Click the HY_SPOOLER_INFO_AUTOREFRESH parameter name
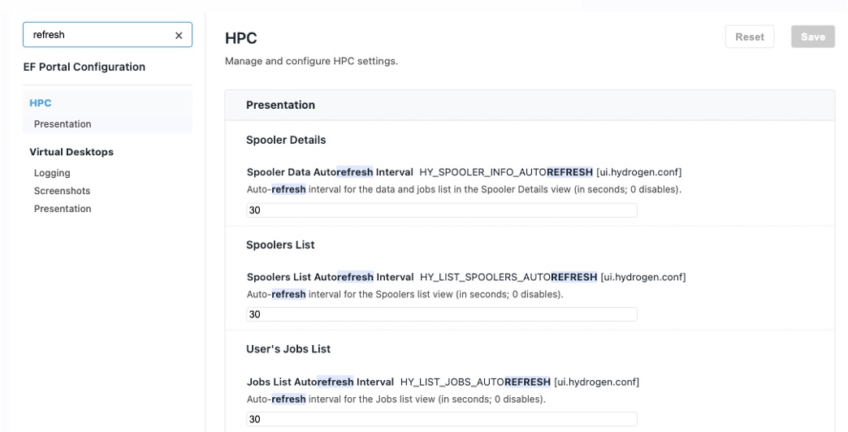 click(505, 172)
